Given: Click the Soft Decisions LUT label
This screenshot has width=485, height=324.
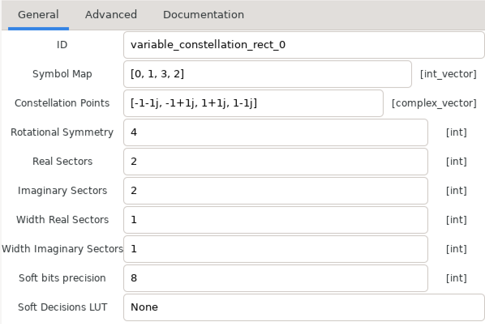Looking at the screenshot, I should 62,307.
